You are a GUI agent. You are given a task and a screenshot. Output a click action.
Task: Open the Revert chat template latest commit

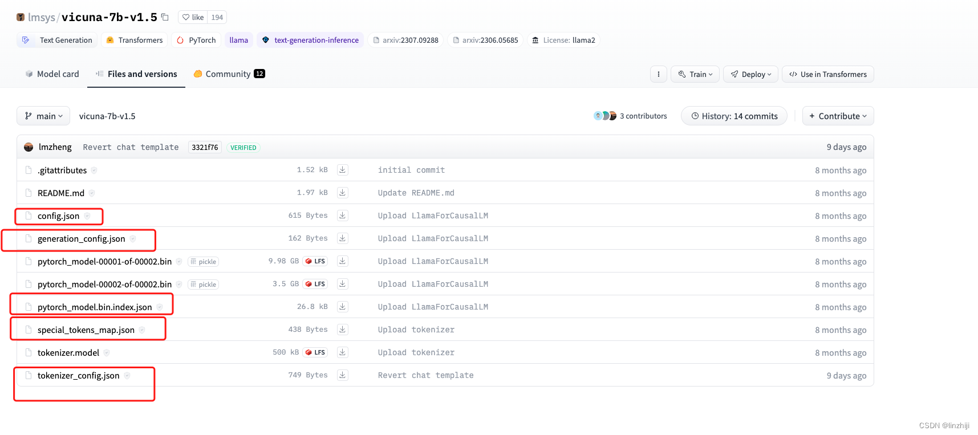[131, 147]
